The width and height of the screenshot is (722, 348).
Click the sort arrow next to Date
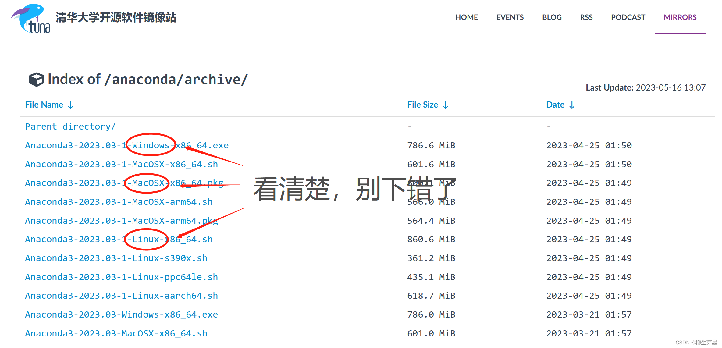coord(572,105)
